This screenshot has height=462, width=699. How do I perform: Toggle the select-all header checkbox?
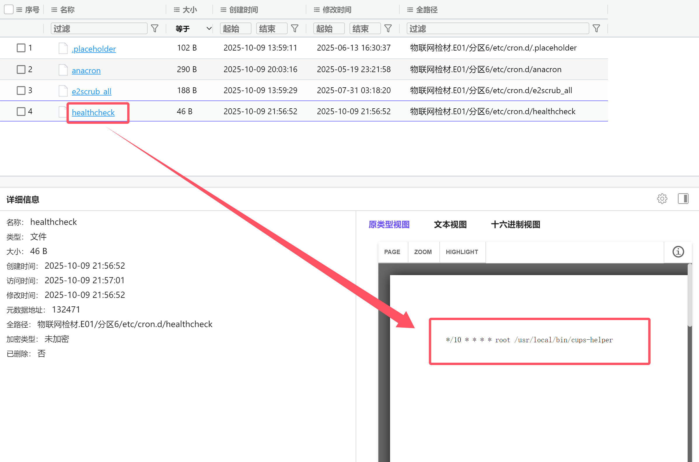[x=9, y=9]
